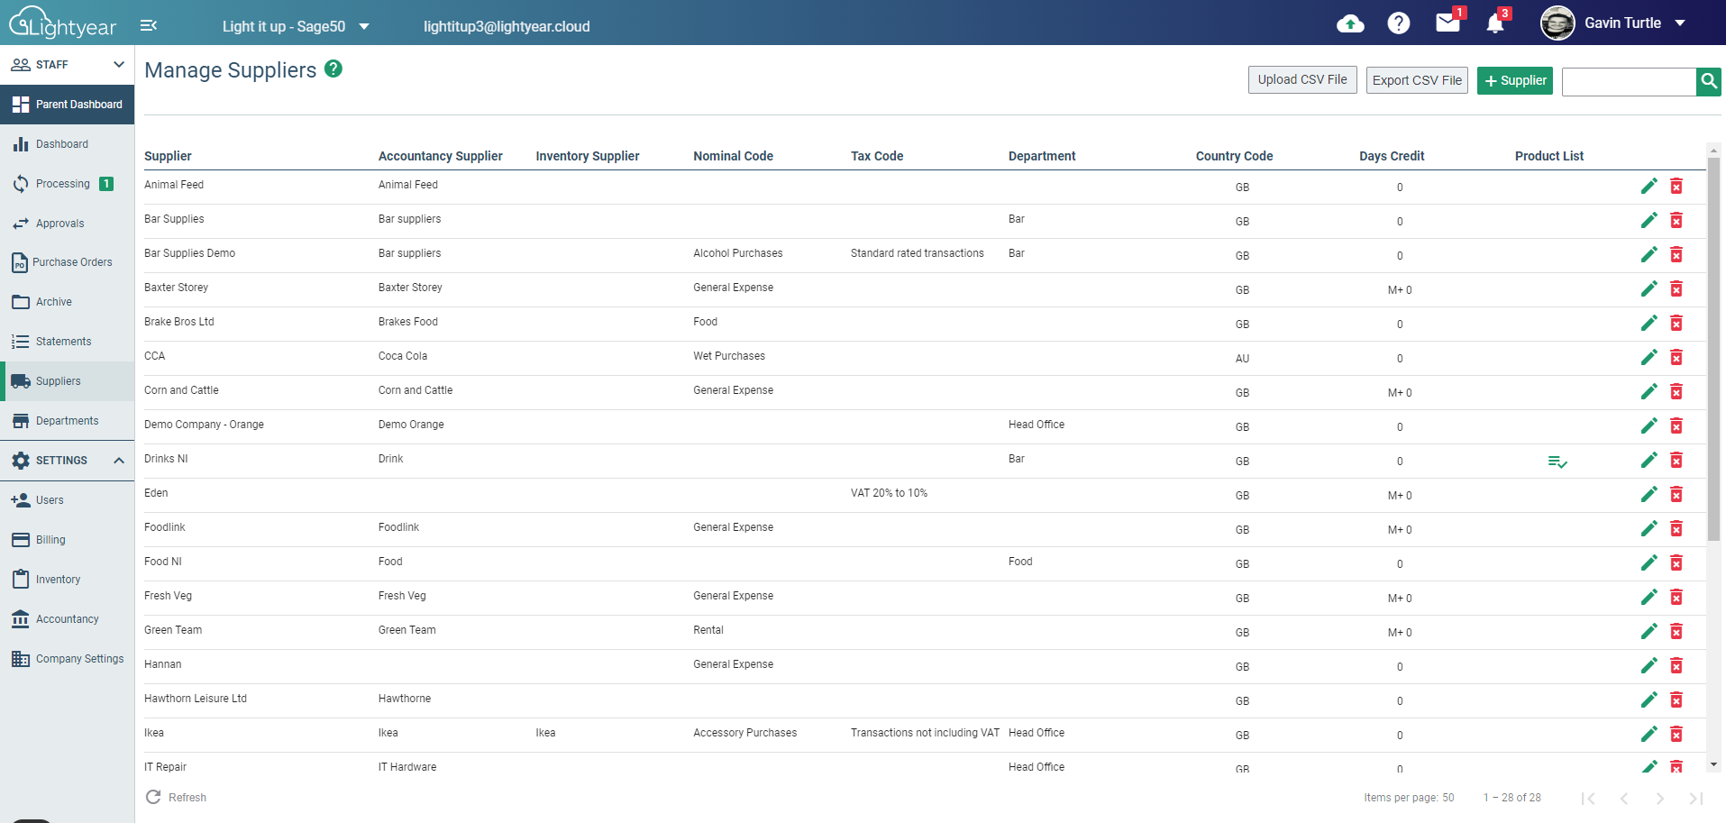1726x823 pixels.
Task: Expand the STAFF section chevron
Action: tap(118, 65)
